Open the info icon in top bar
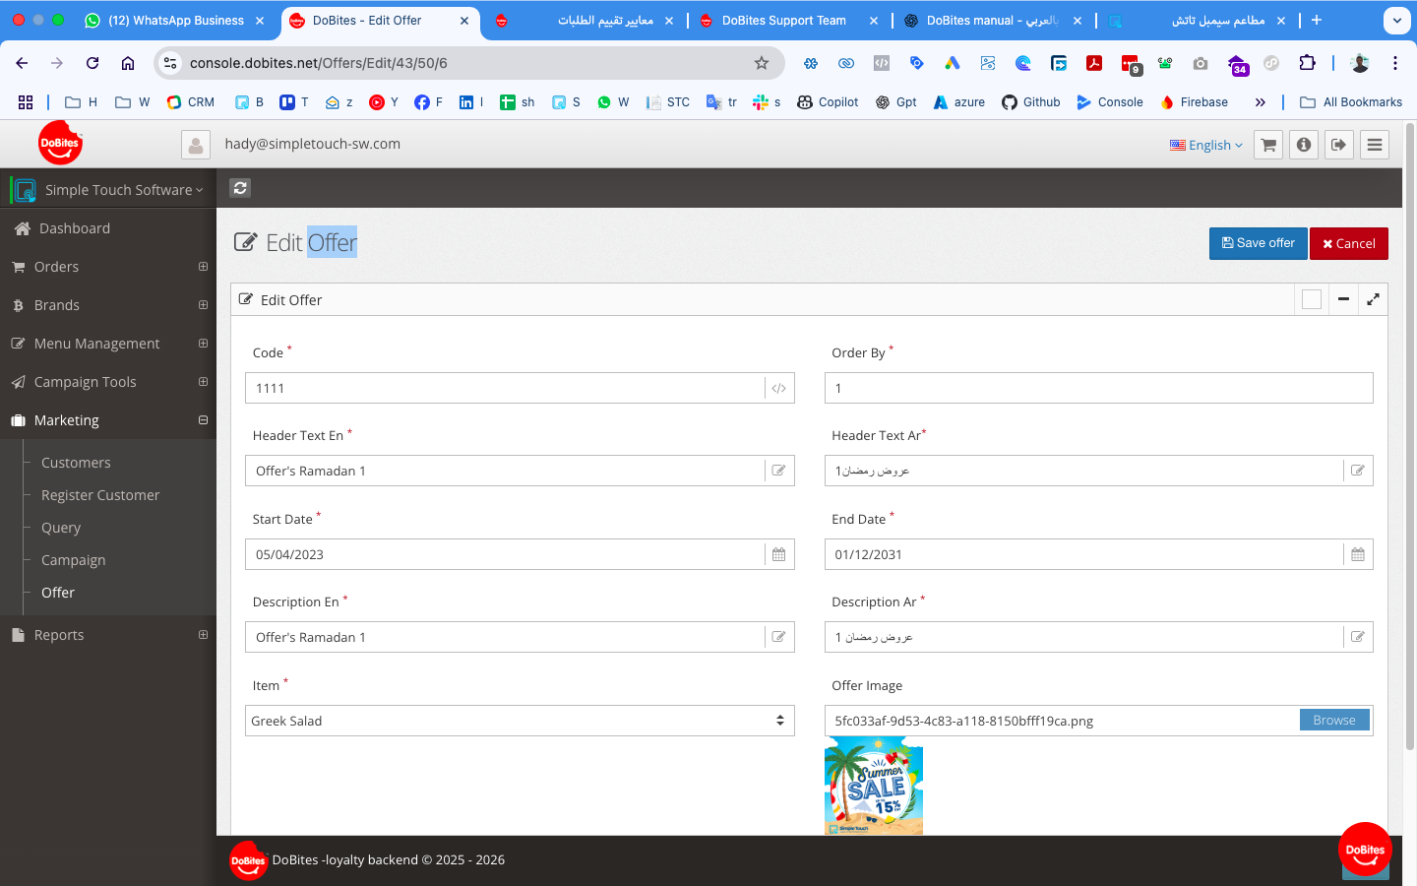Screen dimensions: 1417x886 [x=1304, y=145]
